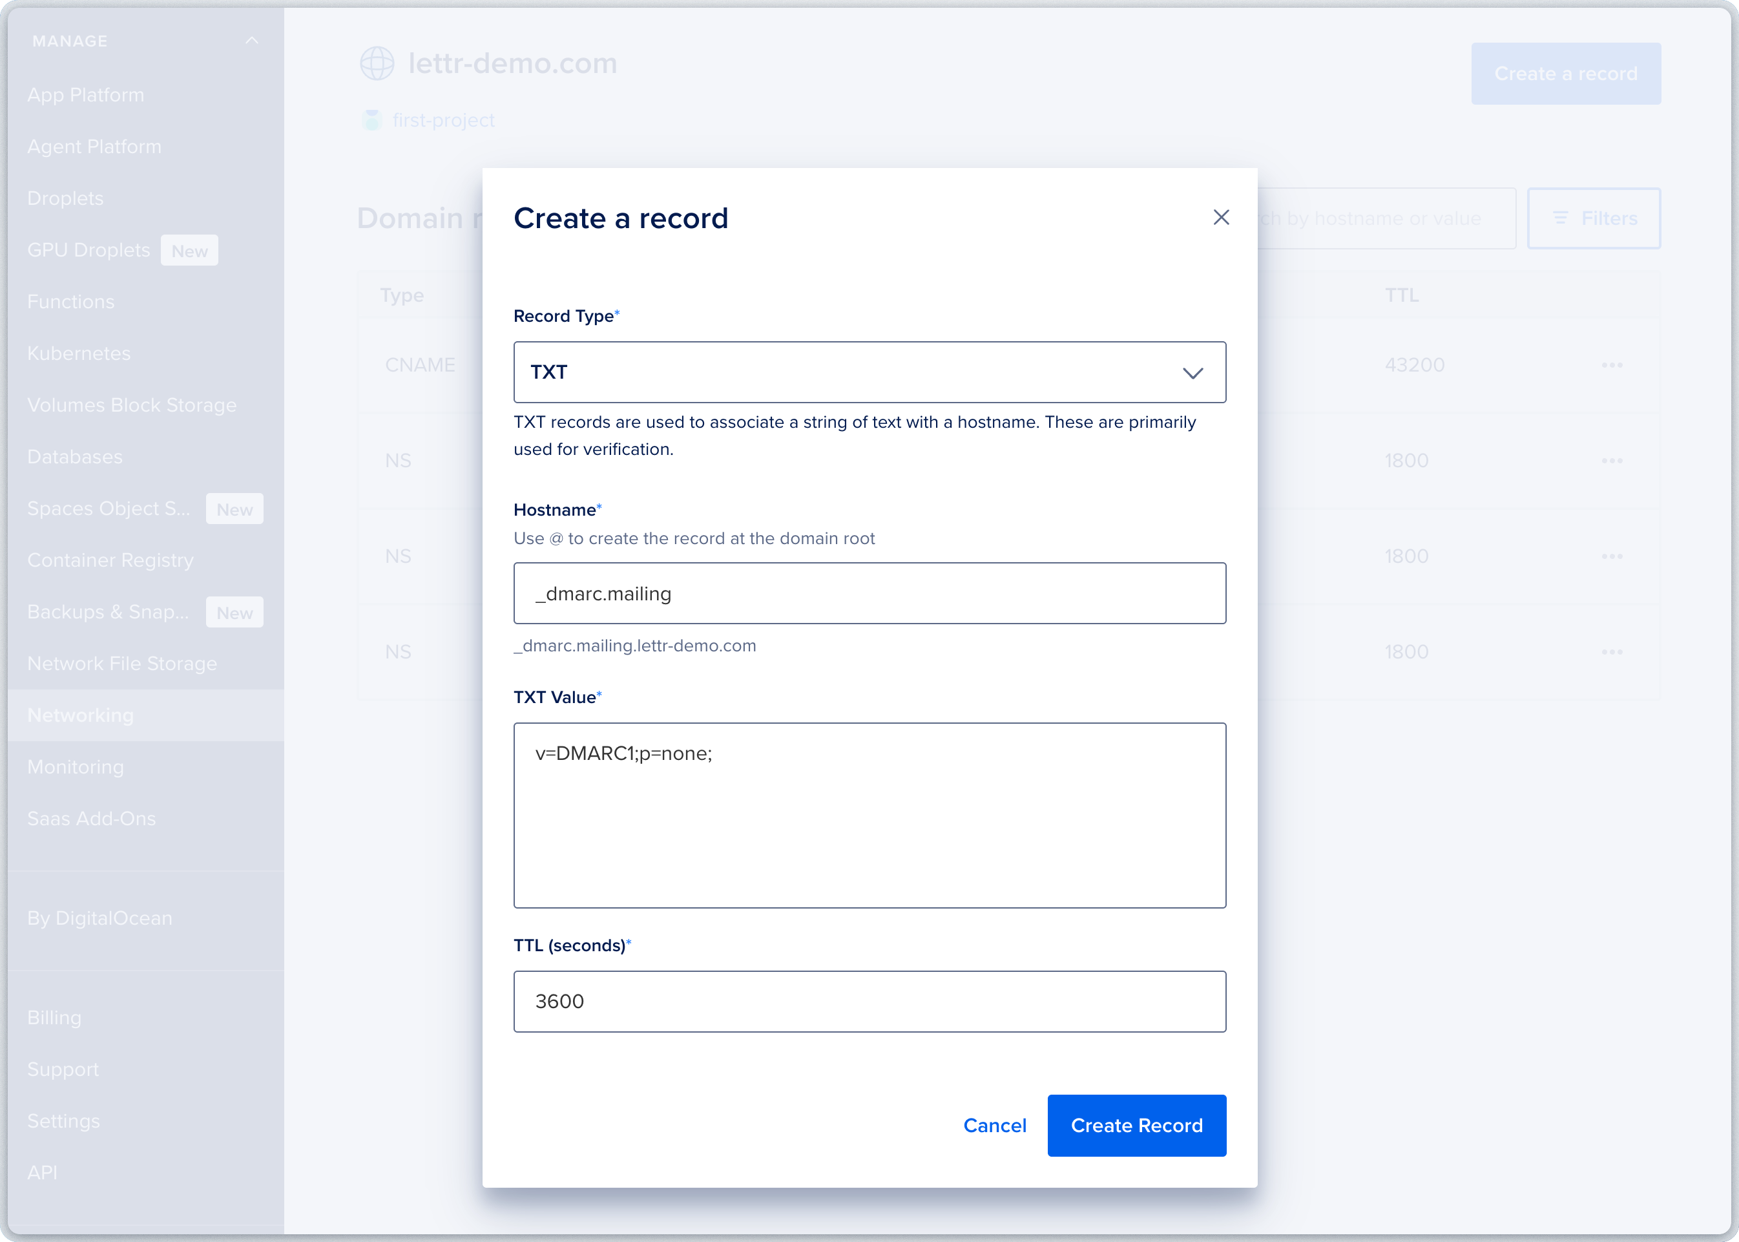Screen dimensions: 1739x1242
Task: Open the ellipsis menu on the last NS row
Action: (x=1613, y=651)
